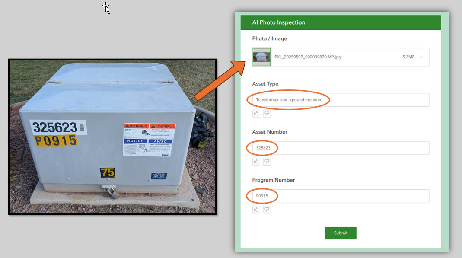The width and height of the screenshot is (462, 258).
Task: Open the Asset Type selection field
Action: [340, 100]
